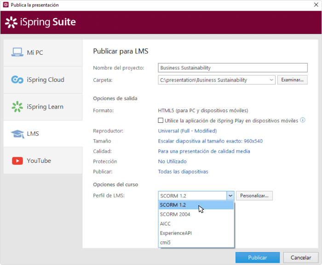The image size is (322, 265).
Task: Cancel the dialog with Cancelar
Action: click(x=301, y=258)
